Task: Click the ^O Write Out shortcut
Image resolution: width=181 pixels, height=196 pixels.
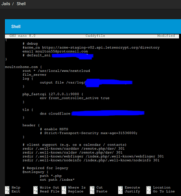Action: click(x=46, y=188)
